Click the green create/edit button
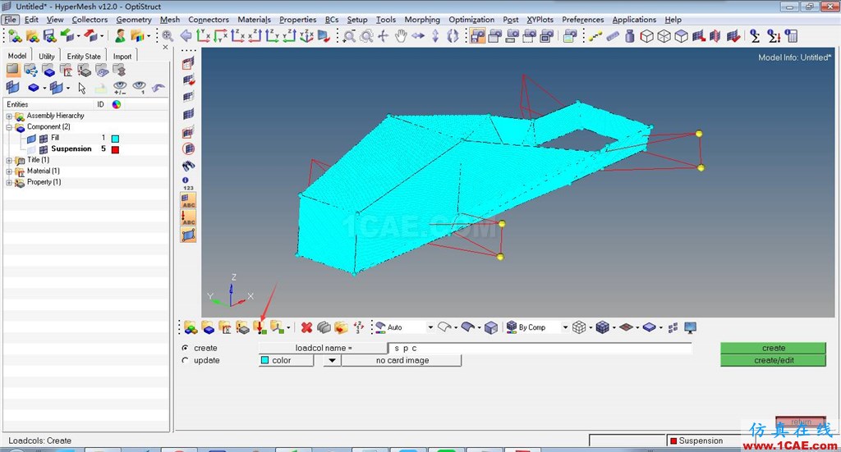The image size is (841, 452). pos(773,360)
